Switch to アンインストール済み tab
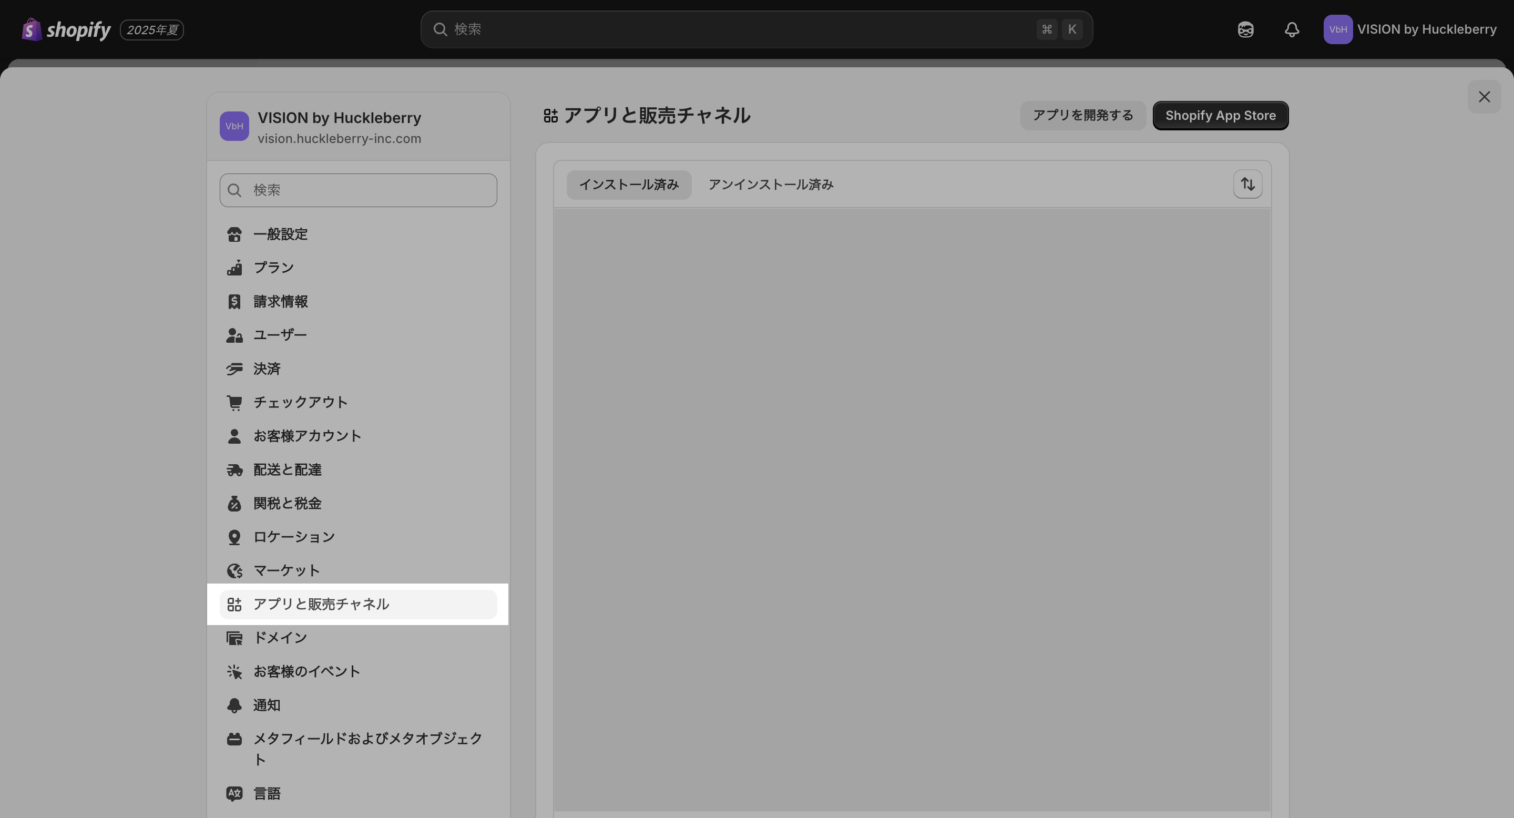The image size is (1514, 818). [771, 185]
